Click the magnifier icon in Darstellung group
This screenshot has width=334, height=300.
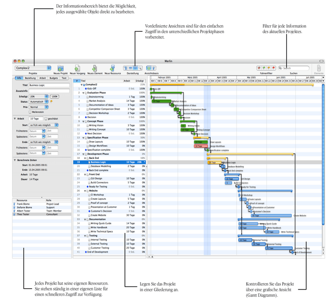pyautogui.click(x=140, y=68)
